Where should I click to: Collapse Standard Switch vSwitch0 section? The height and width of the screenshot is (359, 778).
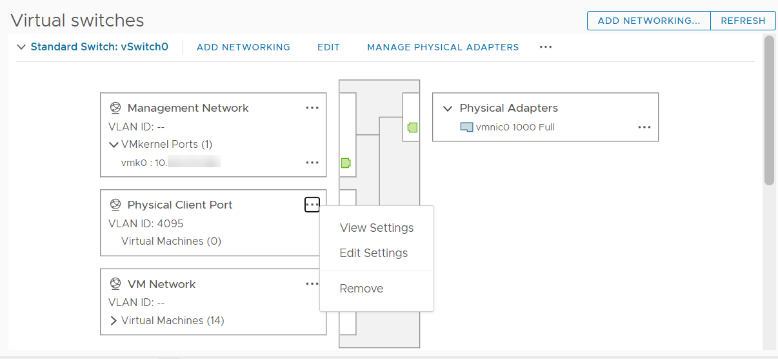(x=21, y=47)
